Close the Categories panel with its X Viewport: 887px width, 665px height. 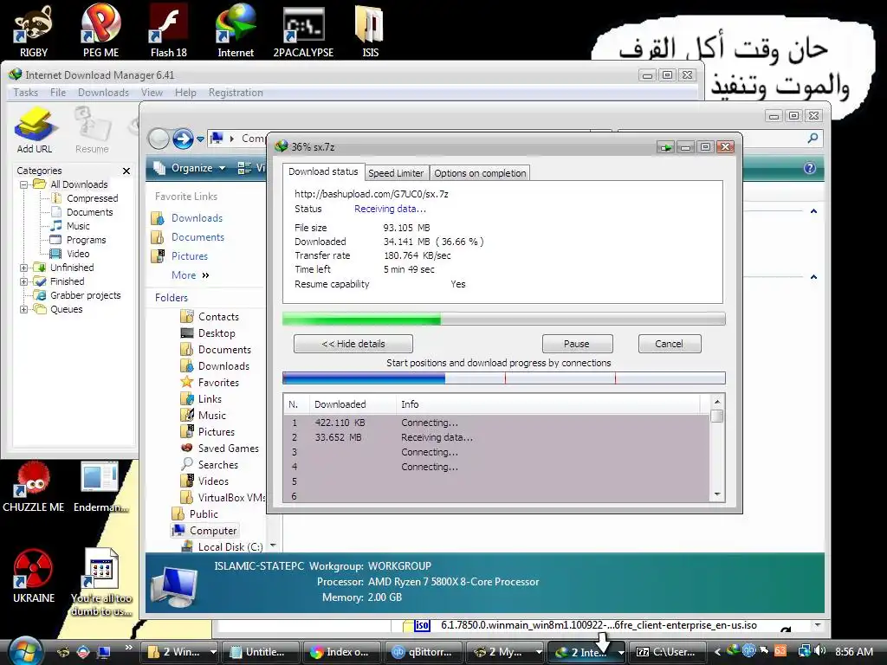tap(126, 171)
